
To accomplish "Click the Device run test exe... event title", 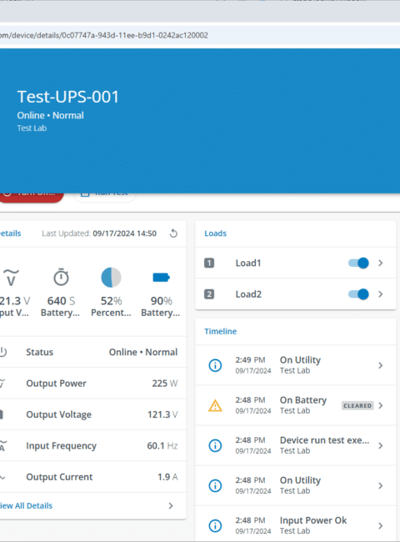I will (x=324, y=440).
